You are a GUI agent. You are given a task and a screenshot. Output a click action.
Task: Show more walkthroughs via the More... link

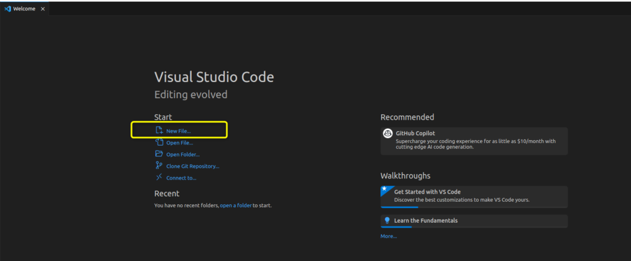tap(388, 236)
